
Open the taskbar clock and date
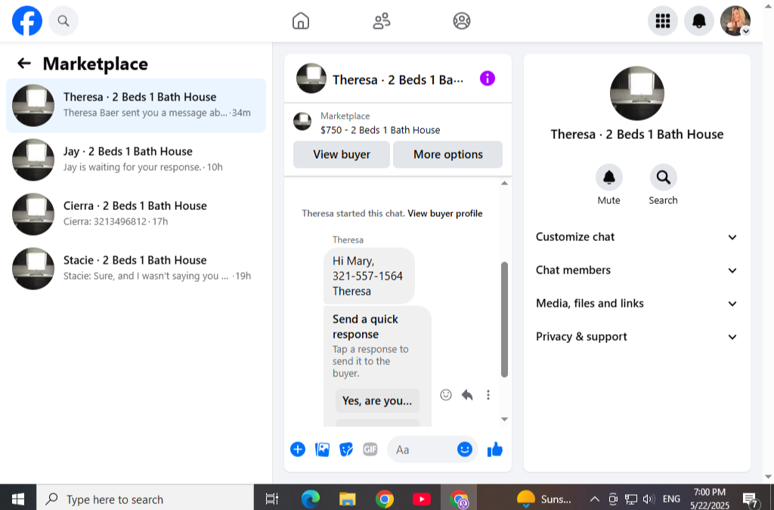(x=709, y=498)
